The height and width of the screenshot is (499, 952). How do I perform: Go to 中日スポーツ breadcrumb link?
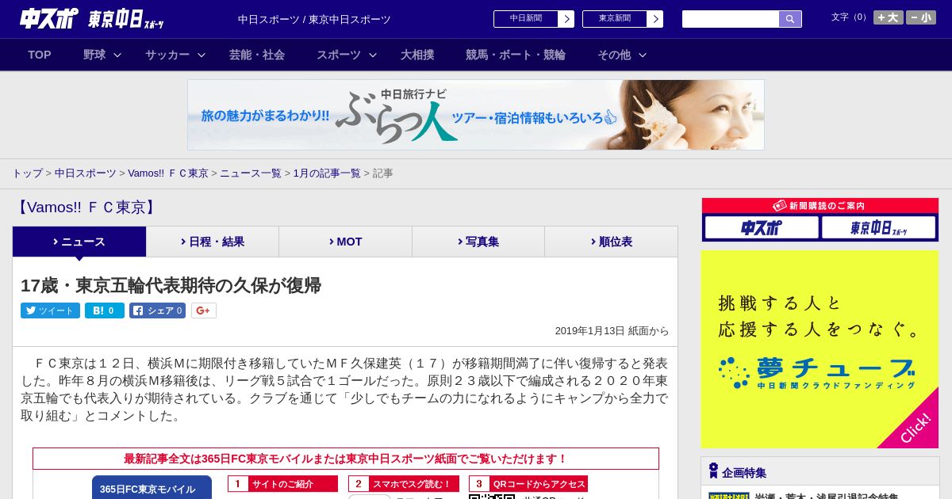[x=85, y=173]
